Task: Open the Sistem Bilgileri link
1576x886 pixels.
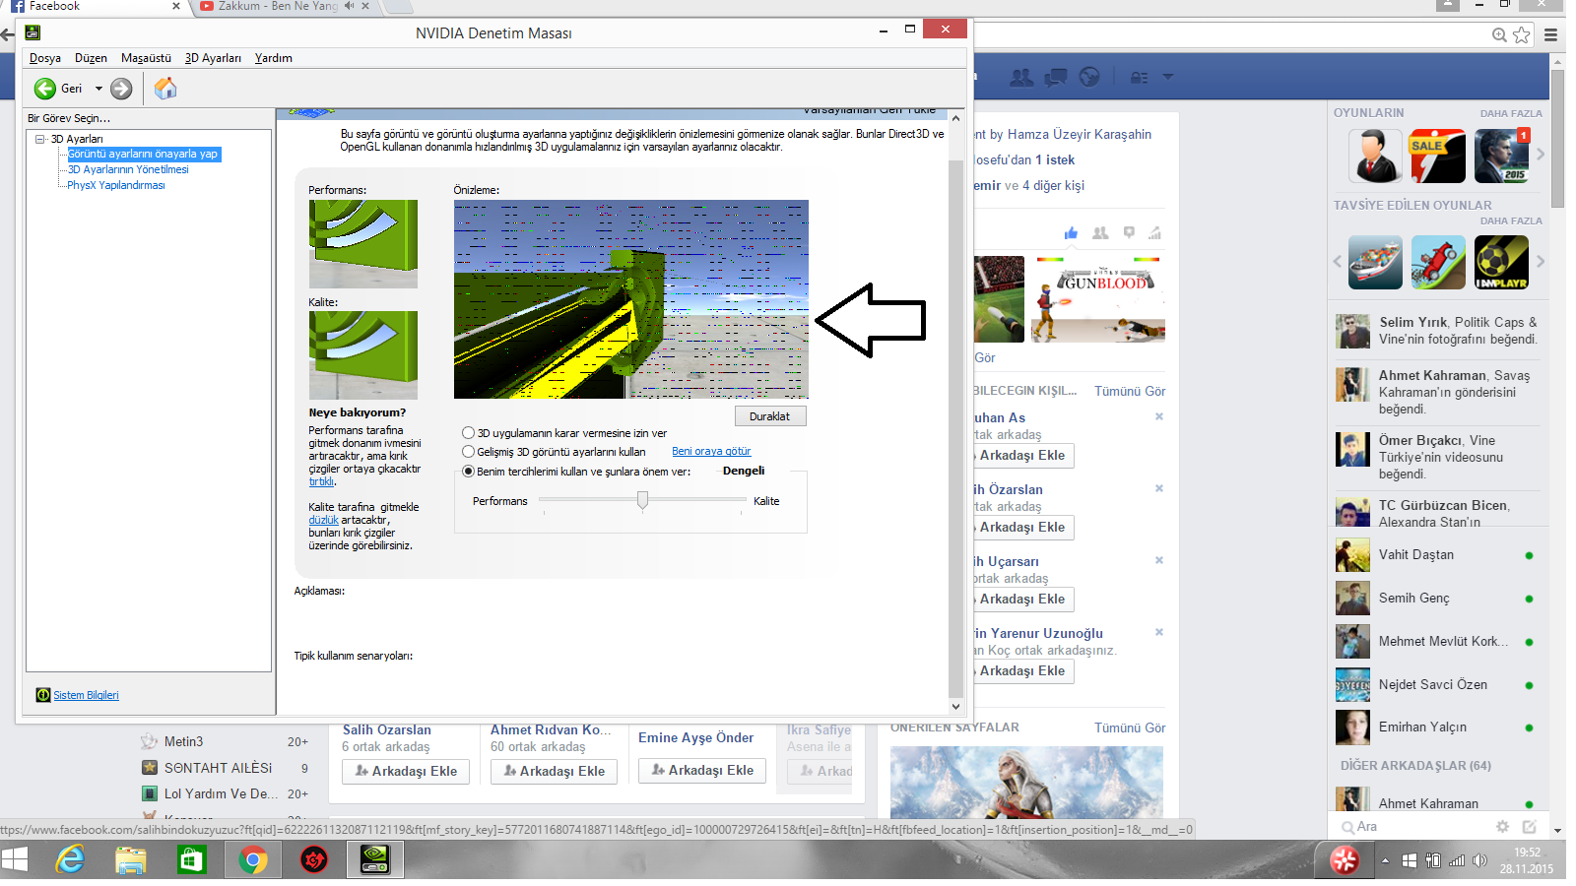Action: tap(86, 695)
